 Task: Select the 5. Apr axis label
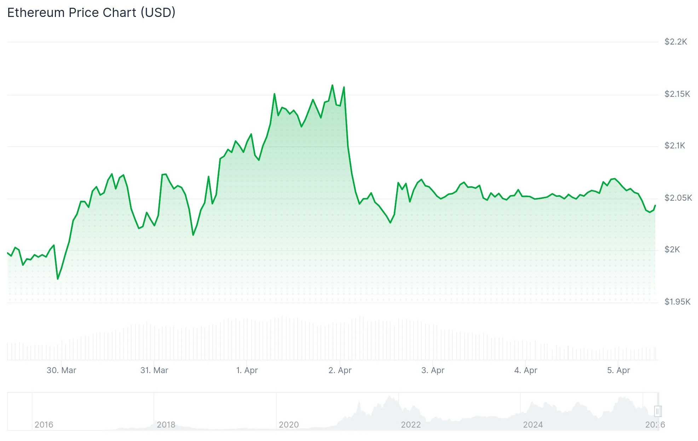coord(618,370)
